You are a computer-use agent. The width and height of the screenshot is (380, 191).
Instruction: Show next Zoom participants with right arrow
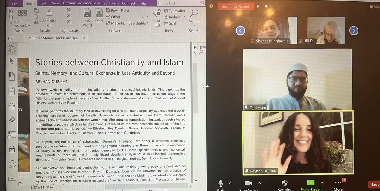(x=354, y=30)
